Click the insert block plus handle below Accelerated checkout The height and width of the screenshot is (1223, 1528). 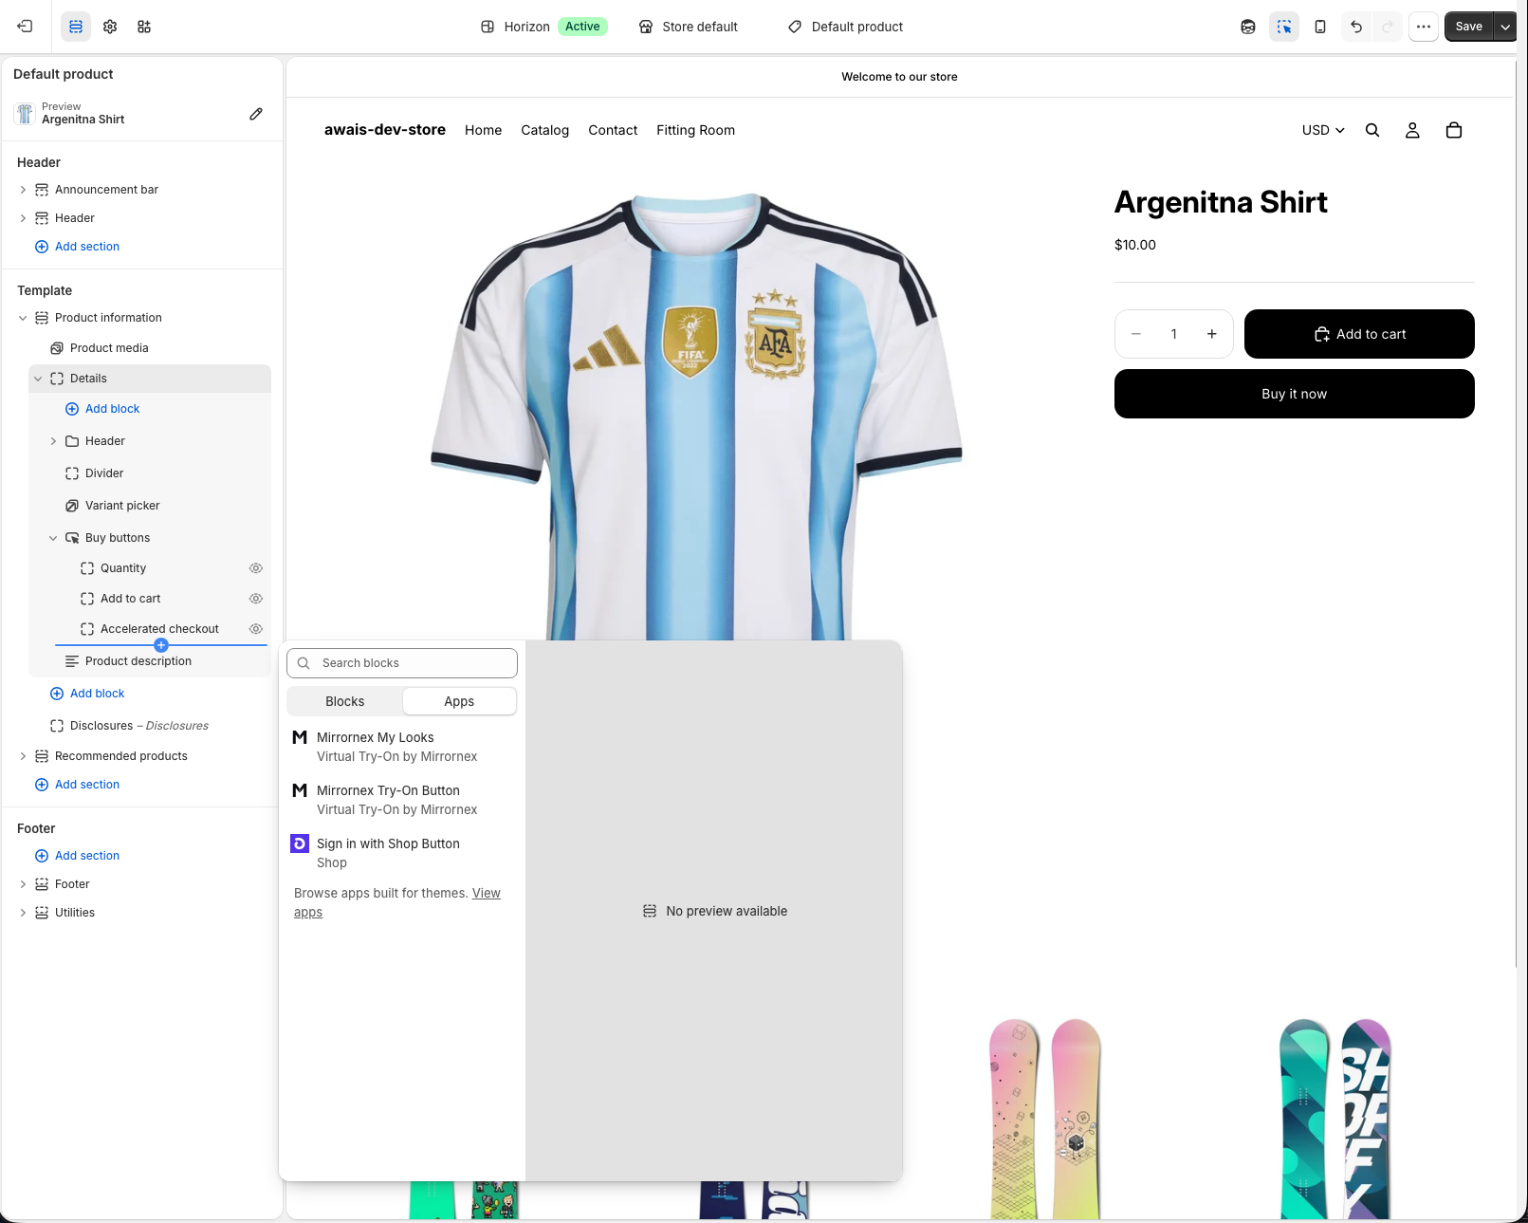161,645
